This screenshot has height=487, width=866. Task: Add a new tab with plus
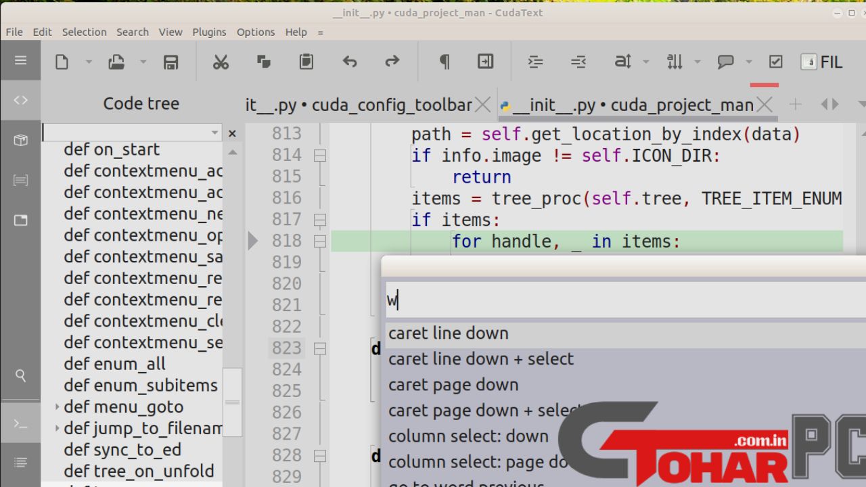[x=796, y=104]
